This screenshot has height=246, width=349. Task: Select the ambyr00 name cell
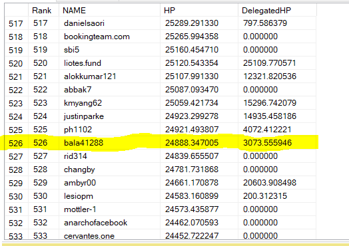tap(109, 183)
